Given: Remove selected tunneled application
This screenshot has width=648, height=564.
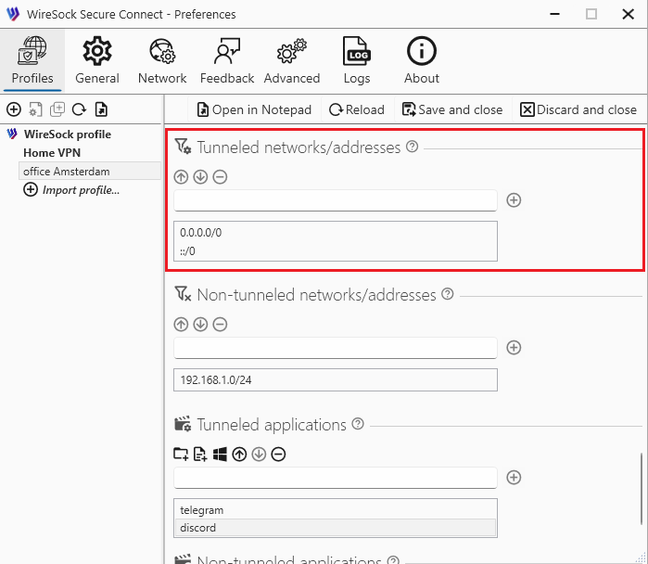Looking at the screenshot, I should pyautogui.click(x=278, y=455).
